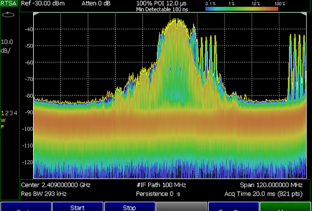Click the yellow P trace detector indicator
This screenshot has width=312, height=211.
2,126
